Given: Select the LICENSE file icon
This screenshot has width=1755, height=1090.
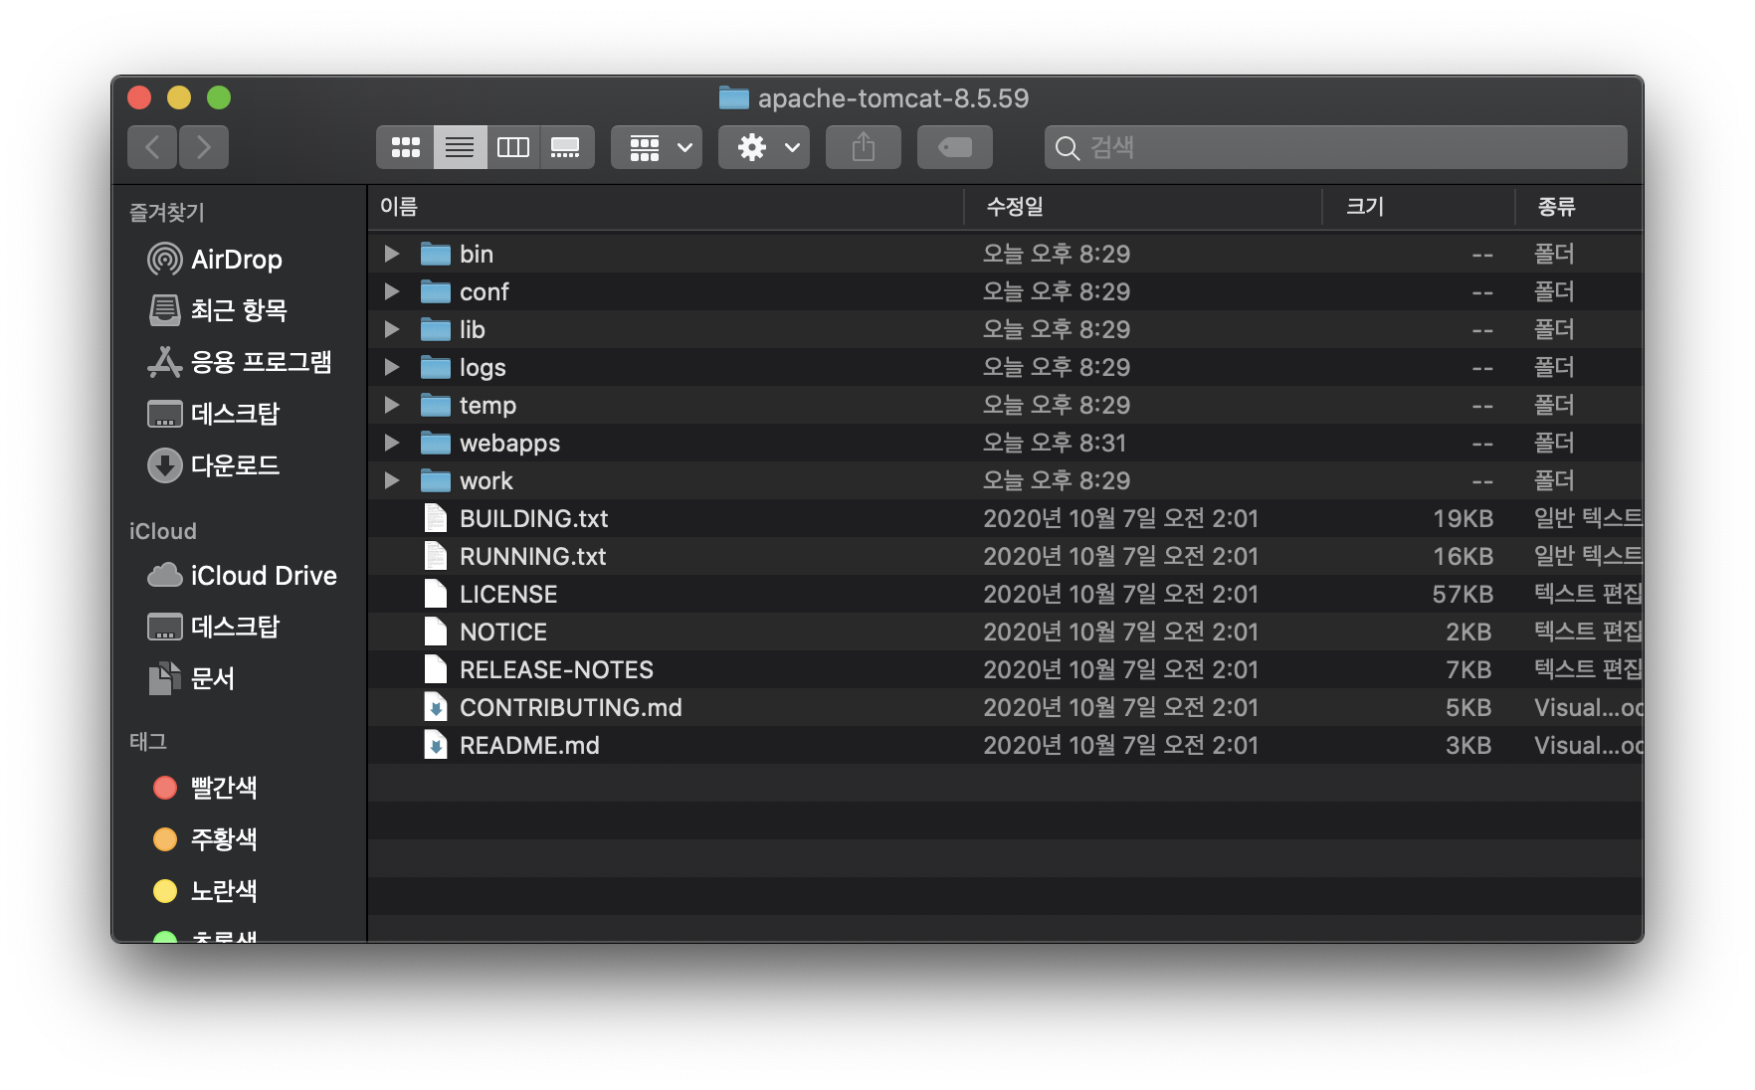Looking at the screenshot, I should pyautogui.click(x=436, y=594).
